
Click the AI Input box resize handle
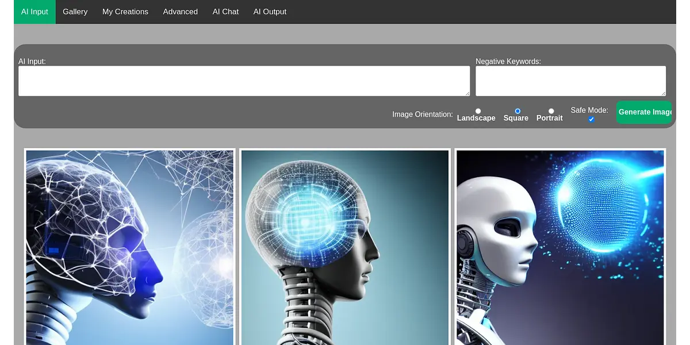[467, 93]
